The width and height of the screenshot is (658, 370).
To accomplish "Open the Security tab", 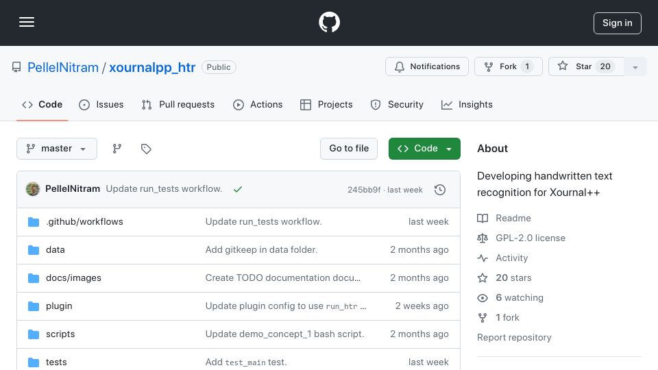I will [397, 104].
